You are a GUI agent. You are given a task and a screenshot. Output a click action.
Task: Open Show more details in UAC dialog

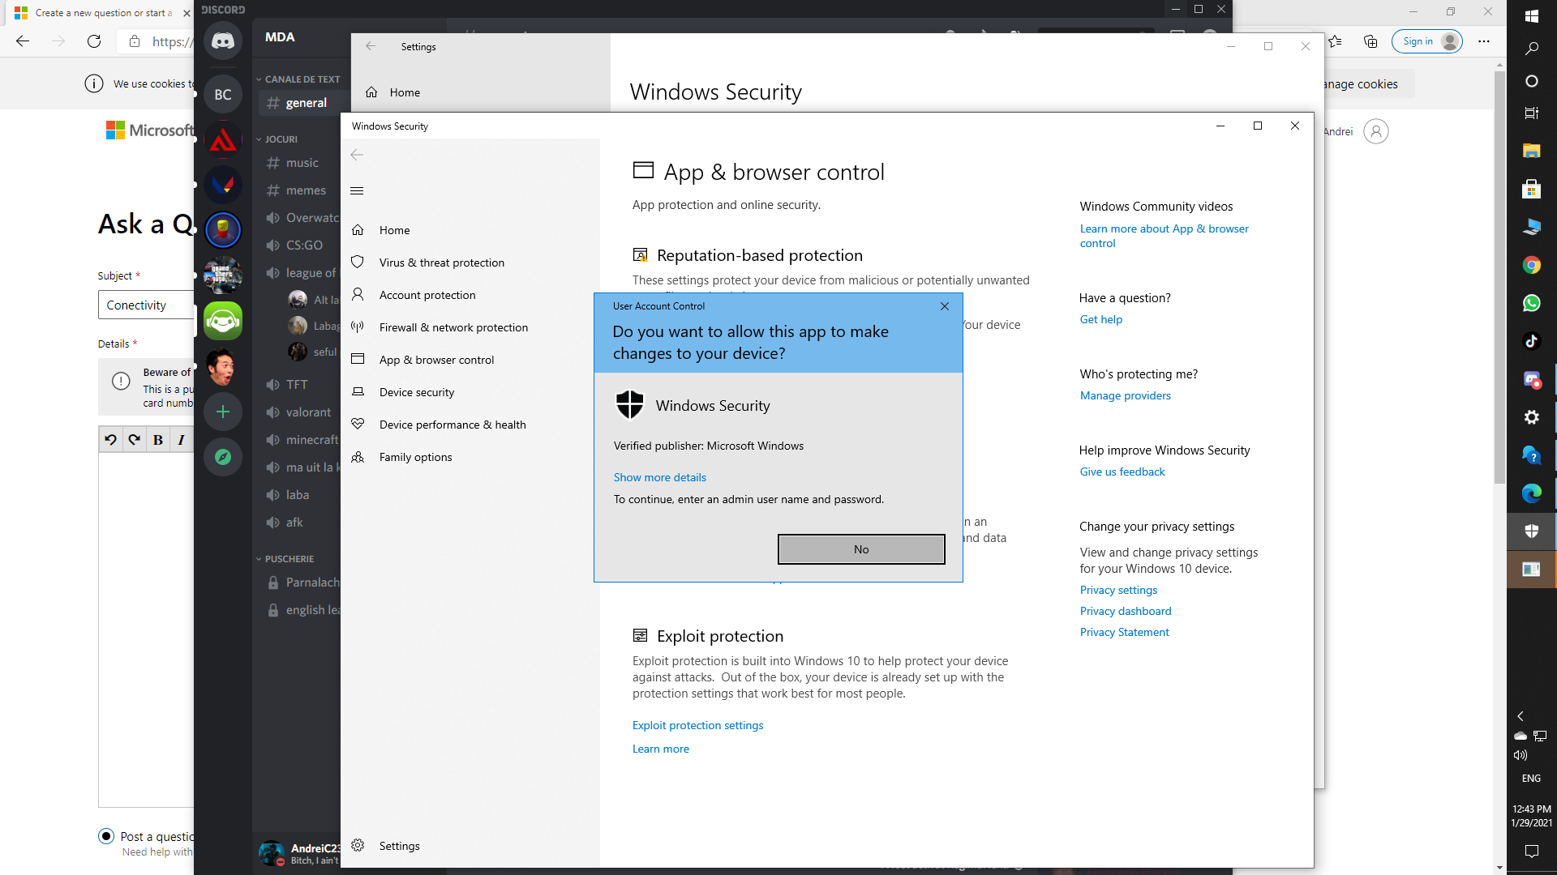[659, 477]
